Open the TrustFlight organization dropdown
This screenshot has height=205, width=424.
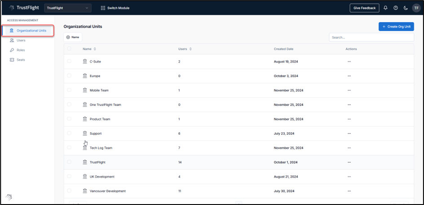pyautogui.click(x=68, y=8)
